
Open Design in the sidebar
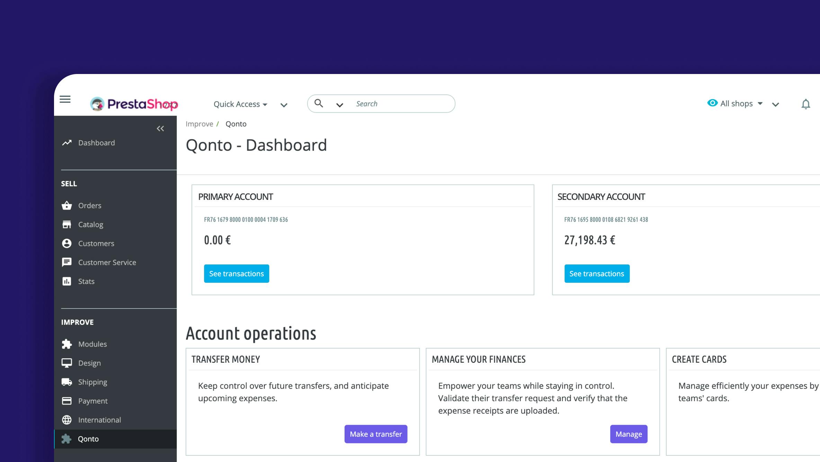[x=89, y=363]
